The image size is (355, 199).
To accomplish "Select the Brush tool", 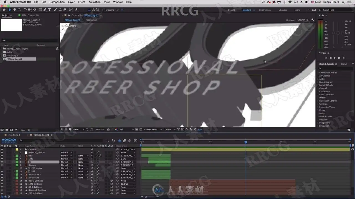I will pyautogui.click(x=55, y=10).
